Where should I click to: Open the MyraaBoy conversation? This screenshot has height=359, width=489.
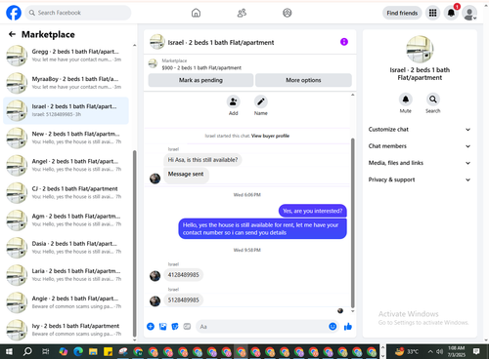[66, 83]
